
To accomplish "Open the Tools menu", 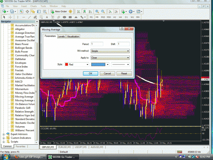I will pos(43,6).
